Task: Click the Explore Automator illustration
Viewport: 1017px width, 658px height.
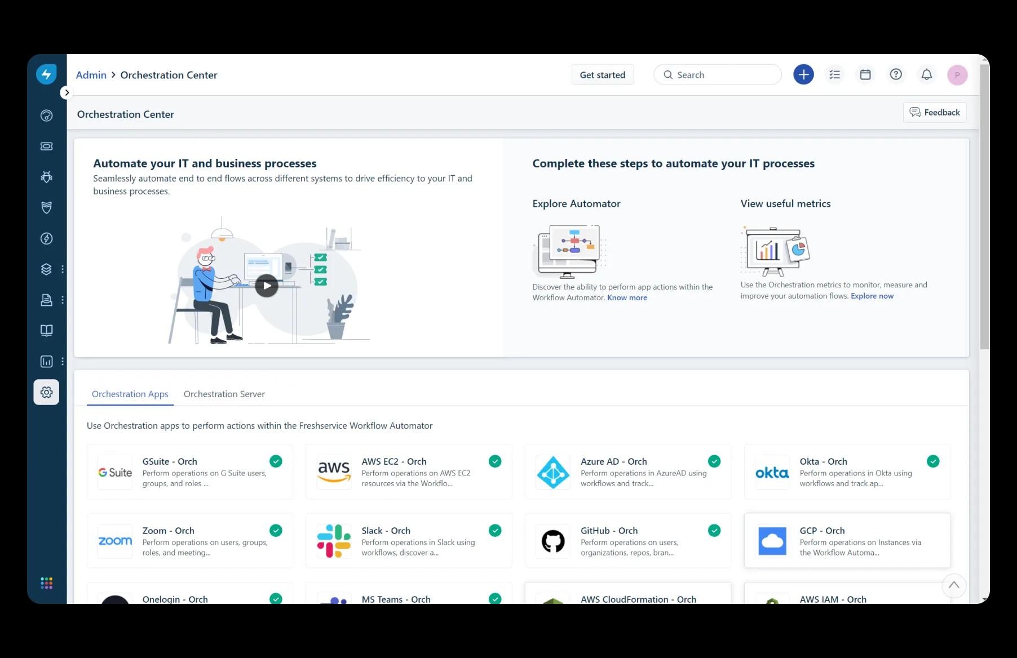Action: coord(569,251)
